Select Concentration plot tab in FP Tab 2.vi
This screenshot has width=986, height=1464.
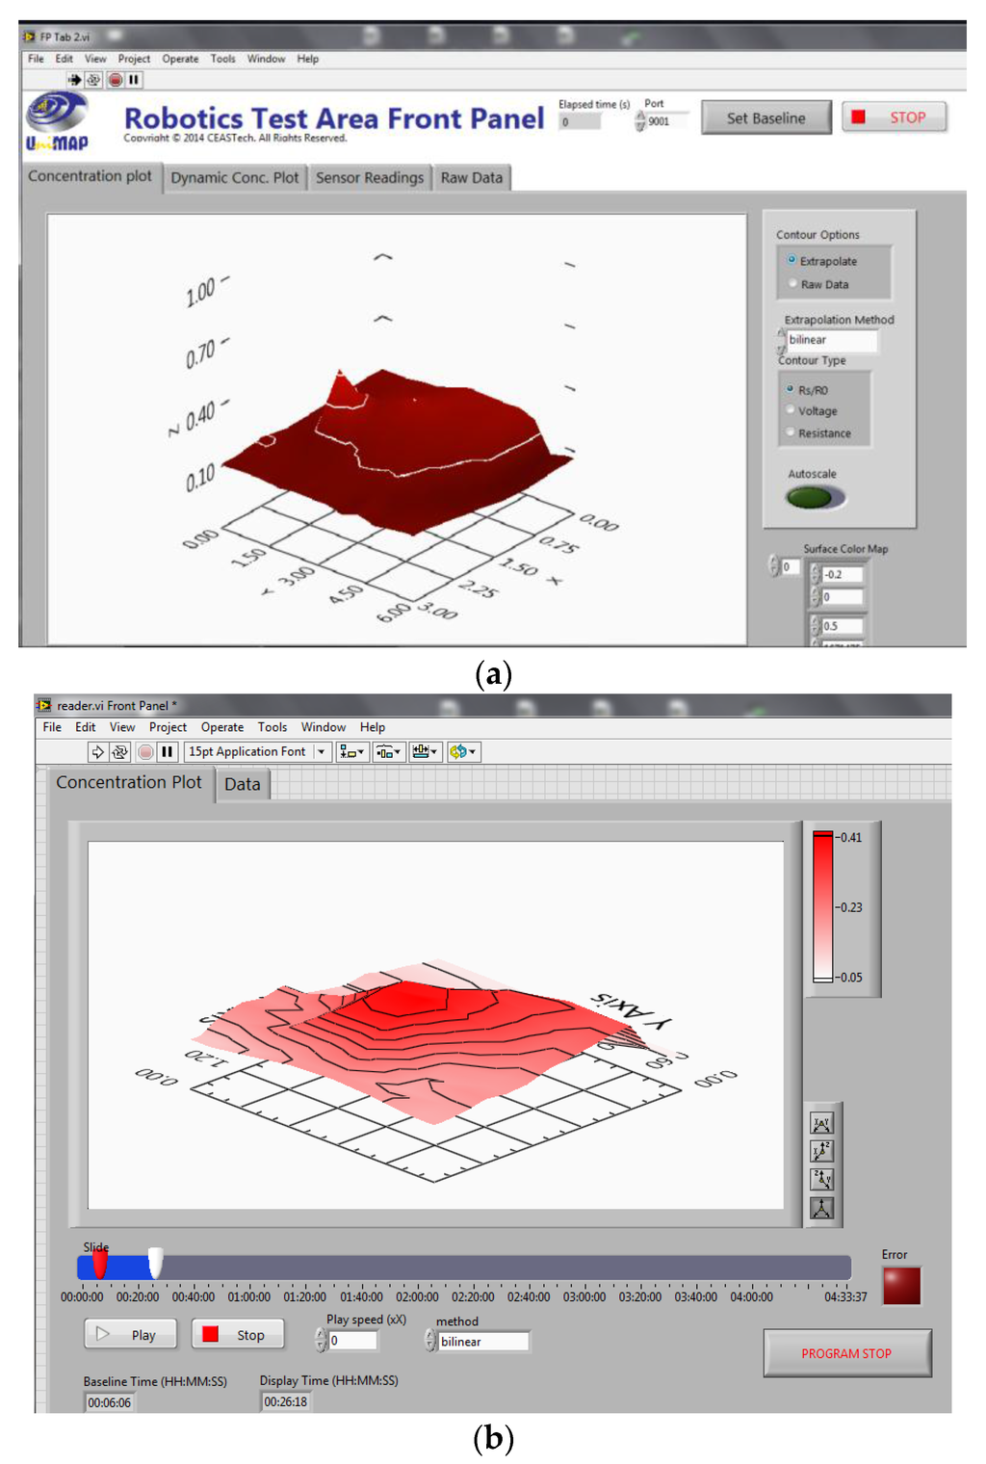90,176
